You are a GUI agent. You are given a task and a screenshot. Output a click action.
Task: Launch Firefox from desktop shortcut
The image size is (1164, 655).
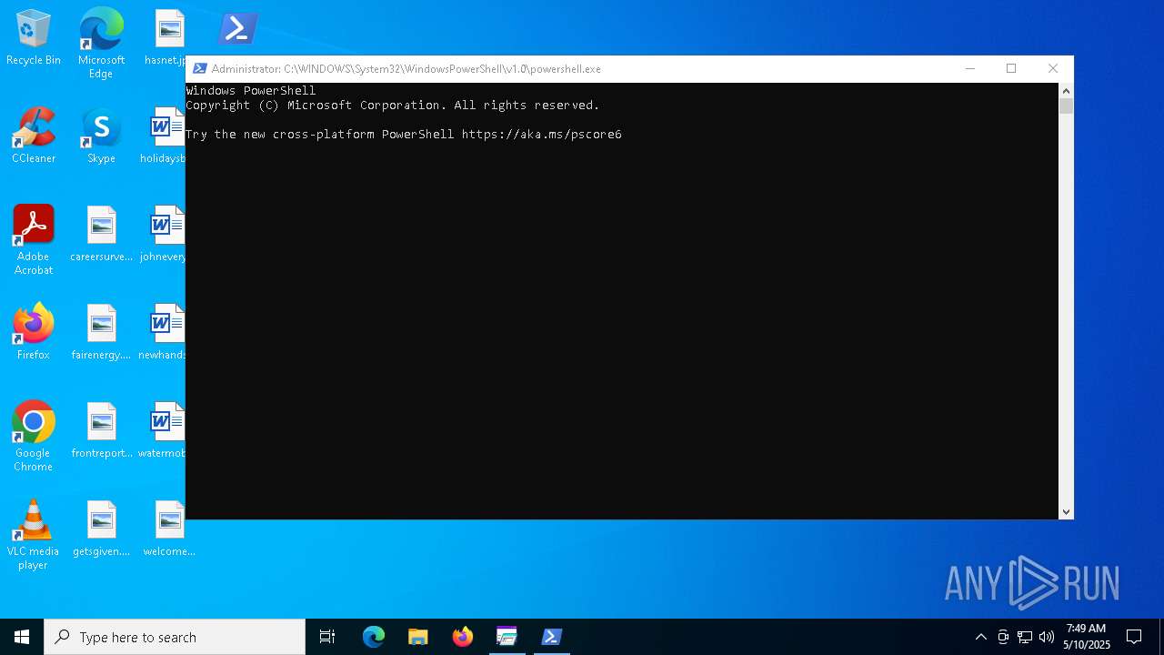coord(34,333)
